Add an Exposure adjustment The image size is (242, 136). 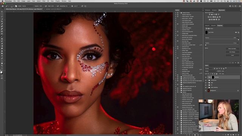pos(216,14)
